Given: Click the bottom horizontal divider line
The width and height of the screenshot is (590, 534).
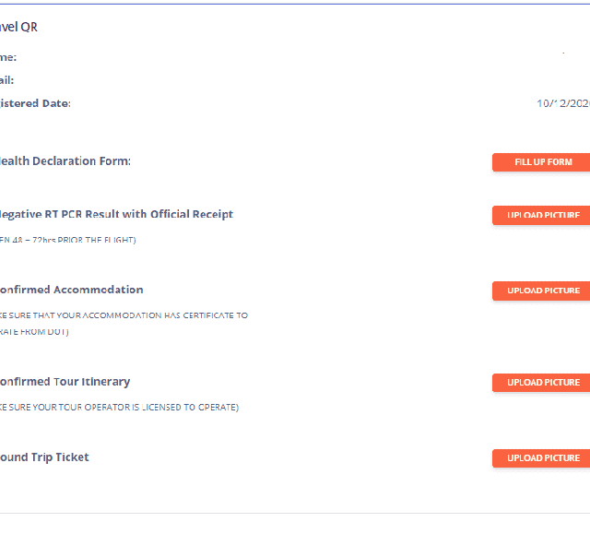Looking at the screenshot, I should [295, 514].
